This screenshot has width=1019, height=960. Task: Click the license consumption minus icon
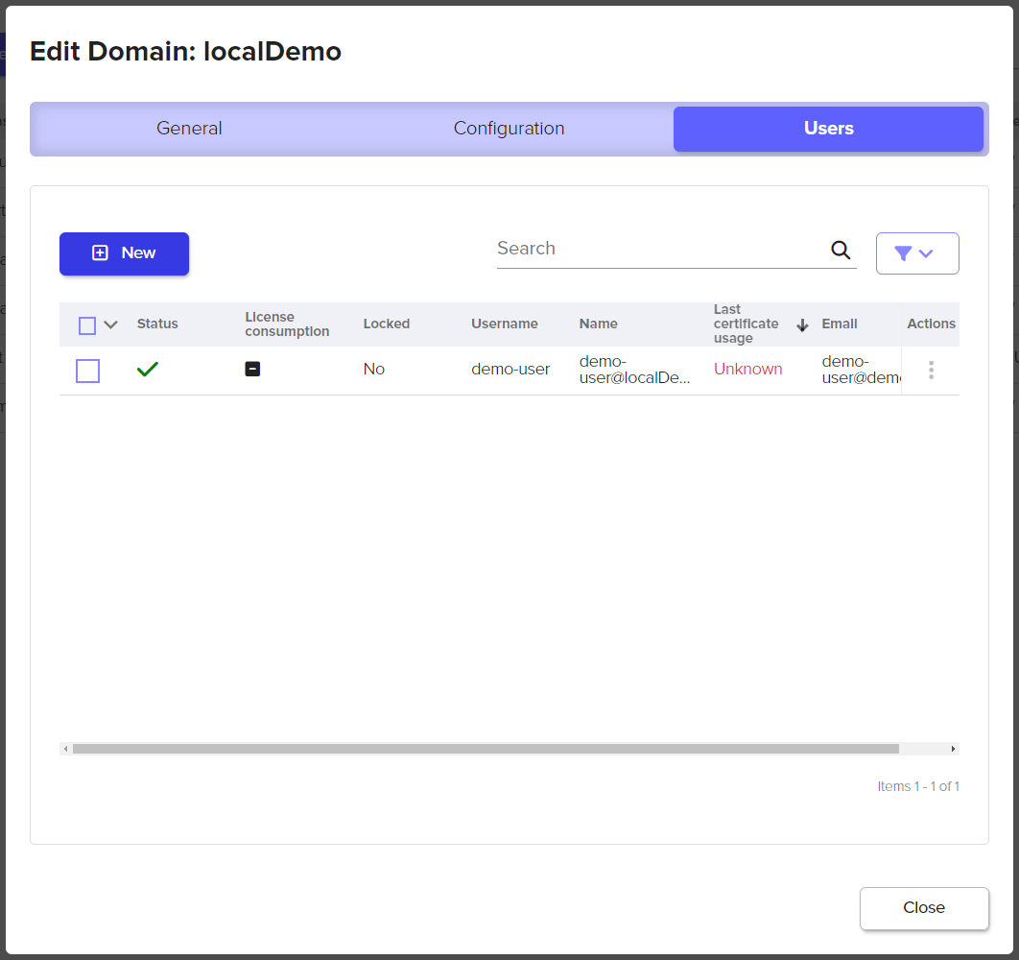[252, 369]
